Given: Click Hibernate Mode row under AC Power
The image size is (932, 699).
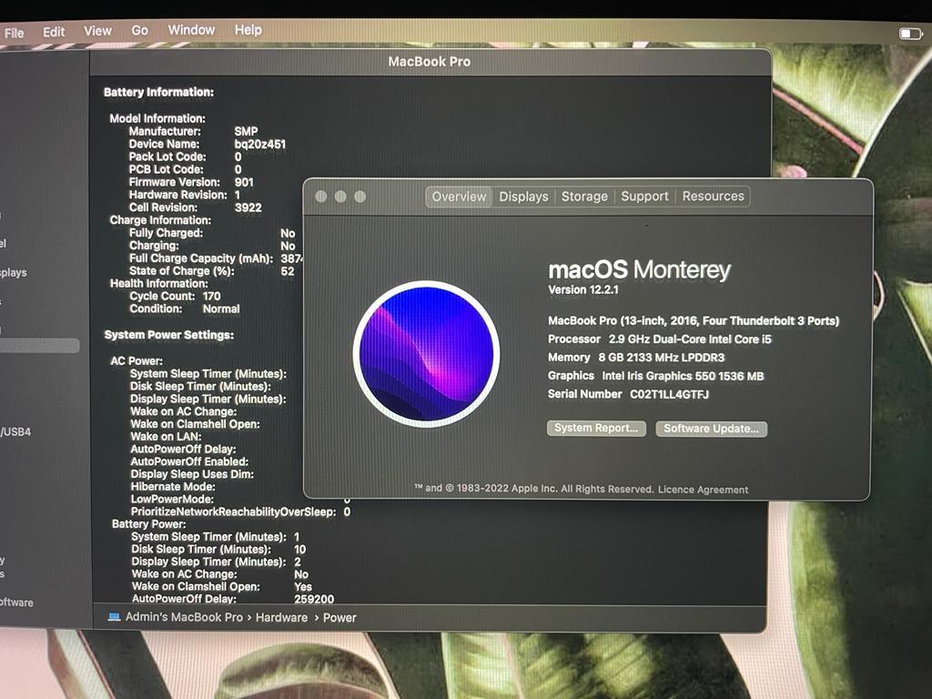Looking at the screenshot, I should tap(173, 486).
